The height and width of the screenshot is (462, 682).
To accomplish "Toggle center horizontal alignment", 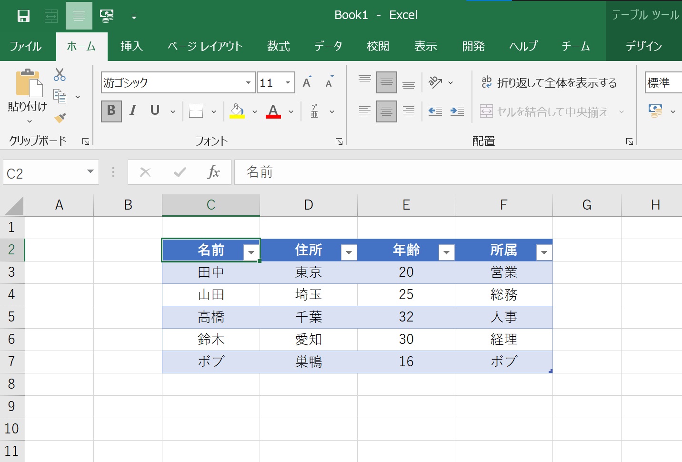I will (x=387, y=111).
